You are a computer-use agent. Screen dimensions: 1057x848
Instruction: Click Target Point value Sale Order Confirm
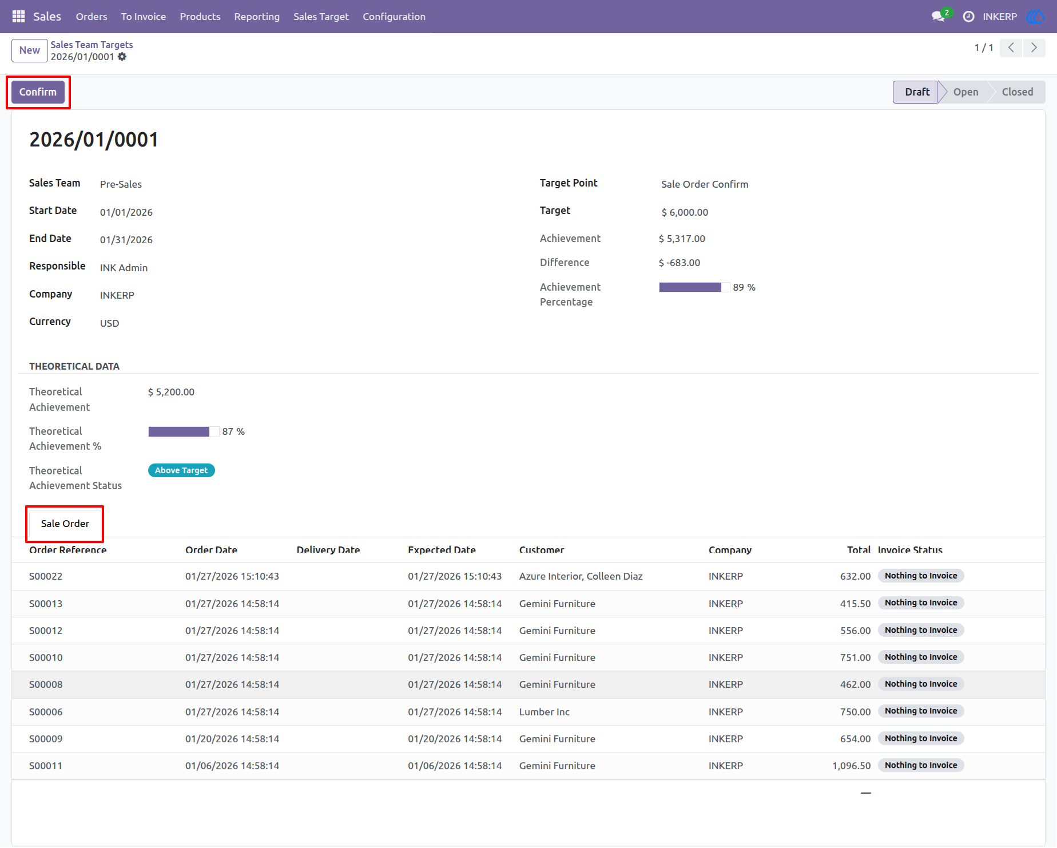point(705,184)
